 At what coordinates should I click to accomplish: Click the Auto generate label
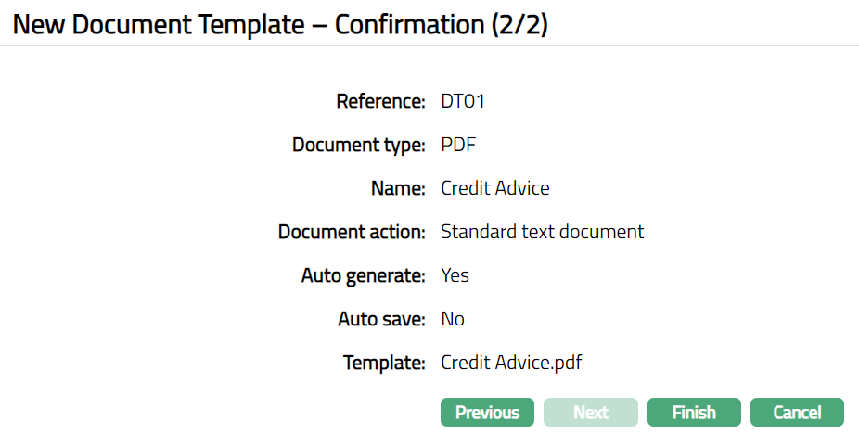pos(363,275)
